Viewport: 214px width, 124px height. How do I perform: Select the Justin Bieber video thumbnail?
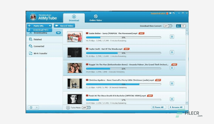click(75, 37)
